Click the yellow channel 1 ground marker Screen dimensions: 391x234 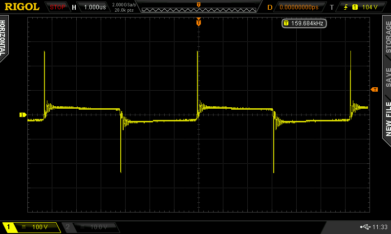pos(22,115)
